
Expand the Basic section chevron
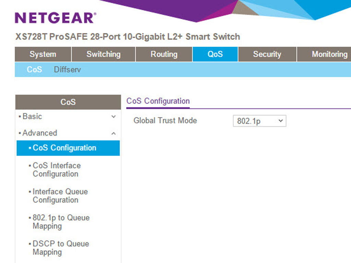(114, 116)
